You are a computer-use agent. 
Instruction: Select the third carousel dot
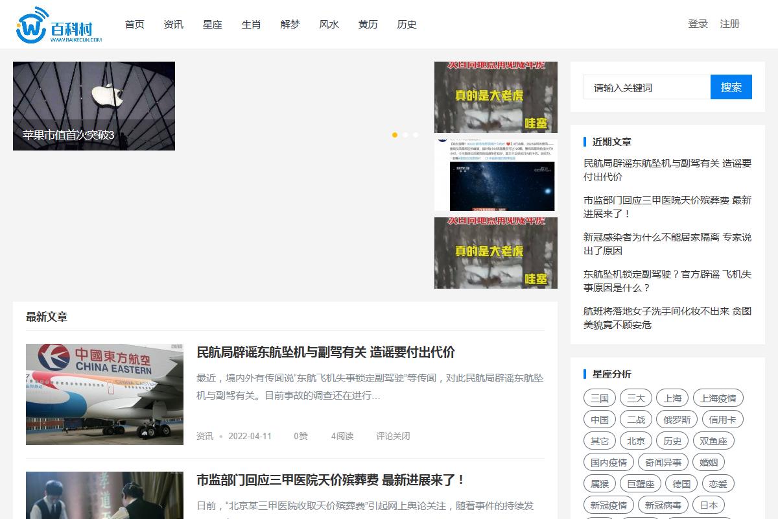click(416, 135)
